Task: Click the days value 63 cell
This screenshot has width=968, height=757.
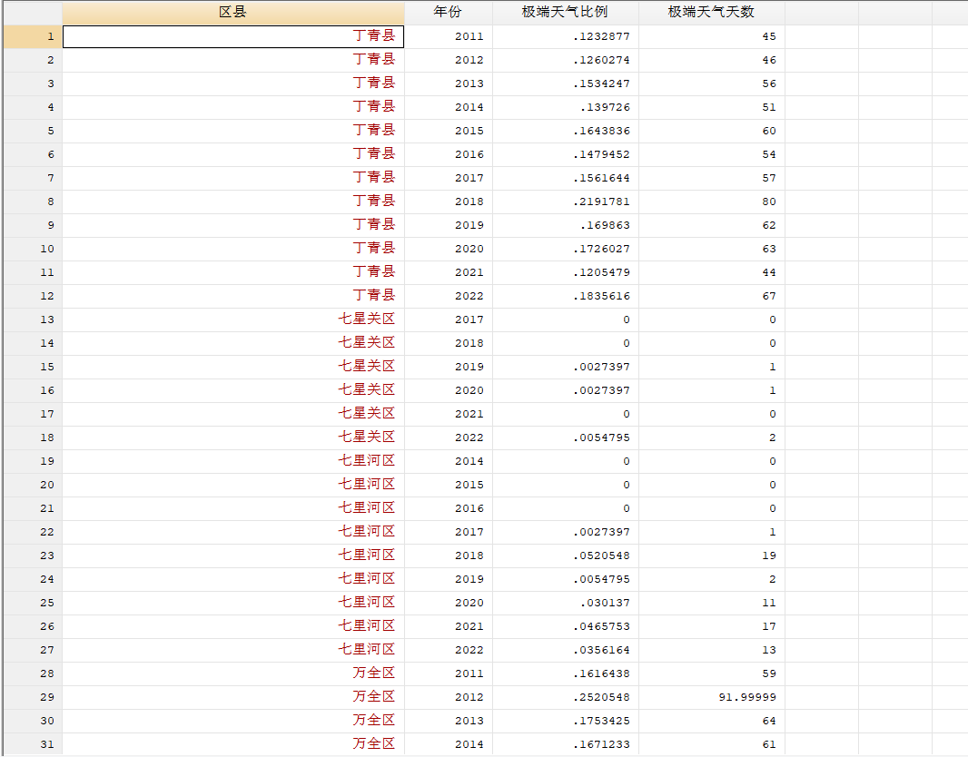Action: coord(712,249)
